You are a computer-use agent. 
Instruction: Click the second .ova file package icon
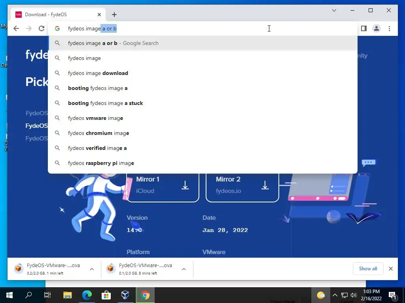[111, 268]
